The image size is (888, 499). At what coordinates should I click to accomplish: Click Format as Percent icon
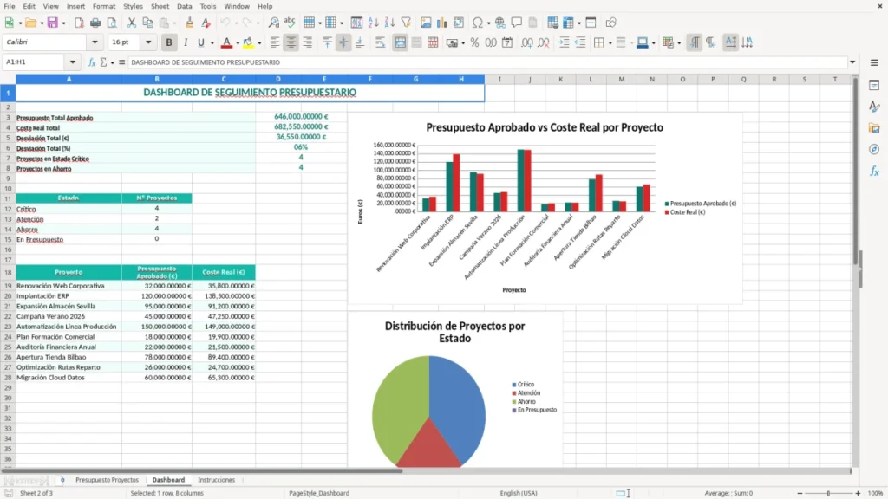474,42
